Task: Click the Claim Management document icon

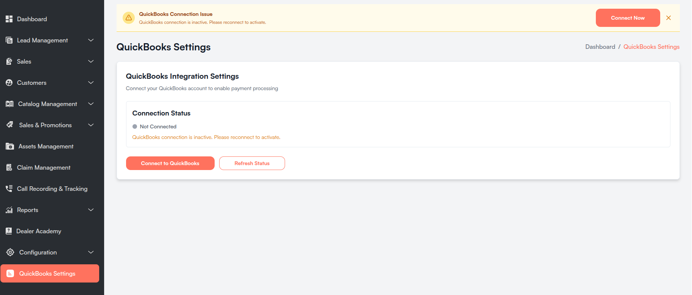Action: click(9, 167)
